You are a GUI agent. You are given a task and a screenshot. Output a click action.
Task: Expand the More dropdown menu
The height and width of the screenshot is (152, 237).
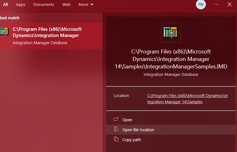86,5
